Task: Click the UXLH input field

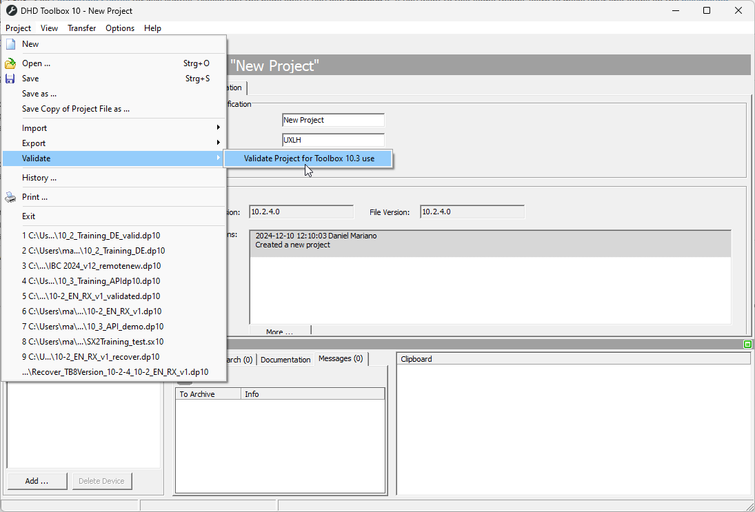Action: 333,140
